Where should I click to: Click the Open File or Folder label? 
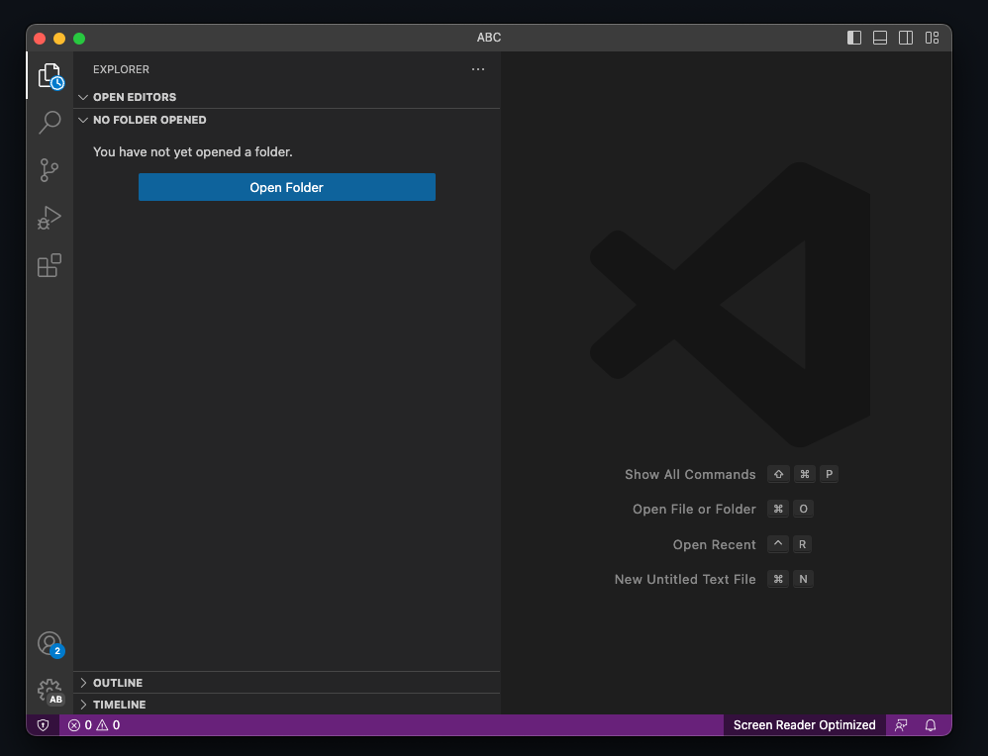(694, 509)
